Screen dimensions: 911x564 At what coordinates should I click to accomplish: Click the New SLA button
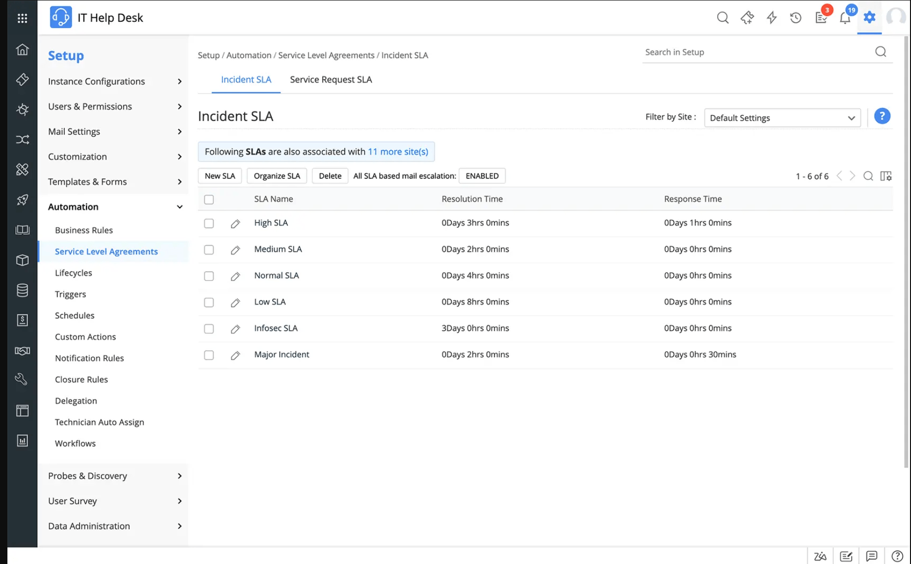pyautogui.click(x=219, y=176)
